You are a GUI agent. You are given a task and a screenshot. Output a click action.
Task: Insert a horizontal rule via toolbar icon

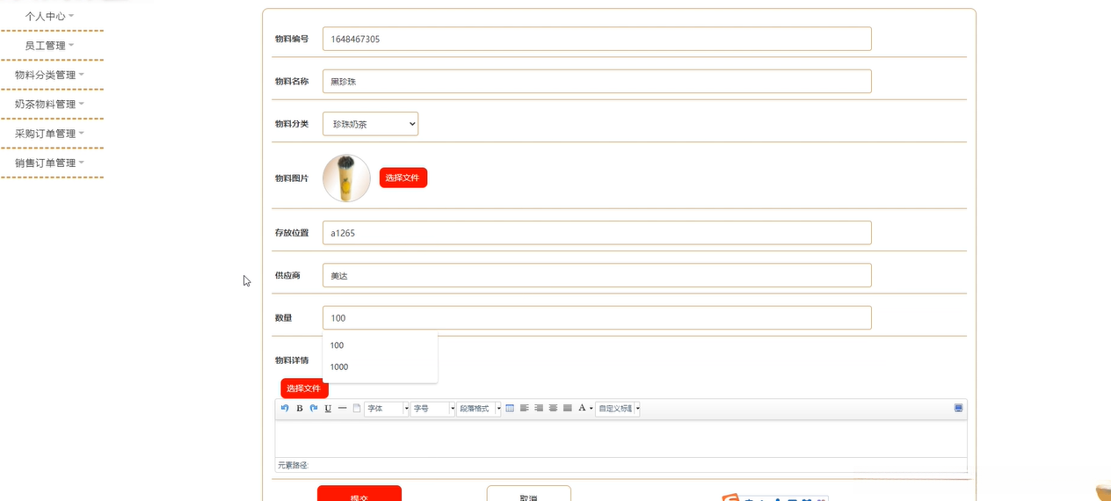[x=342, y=408]
